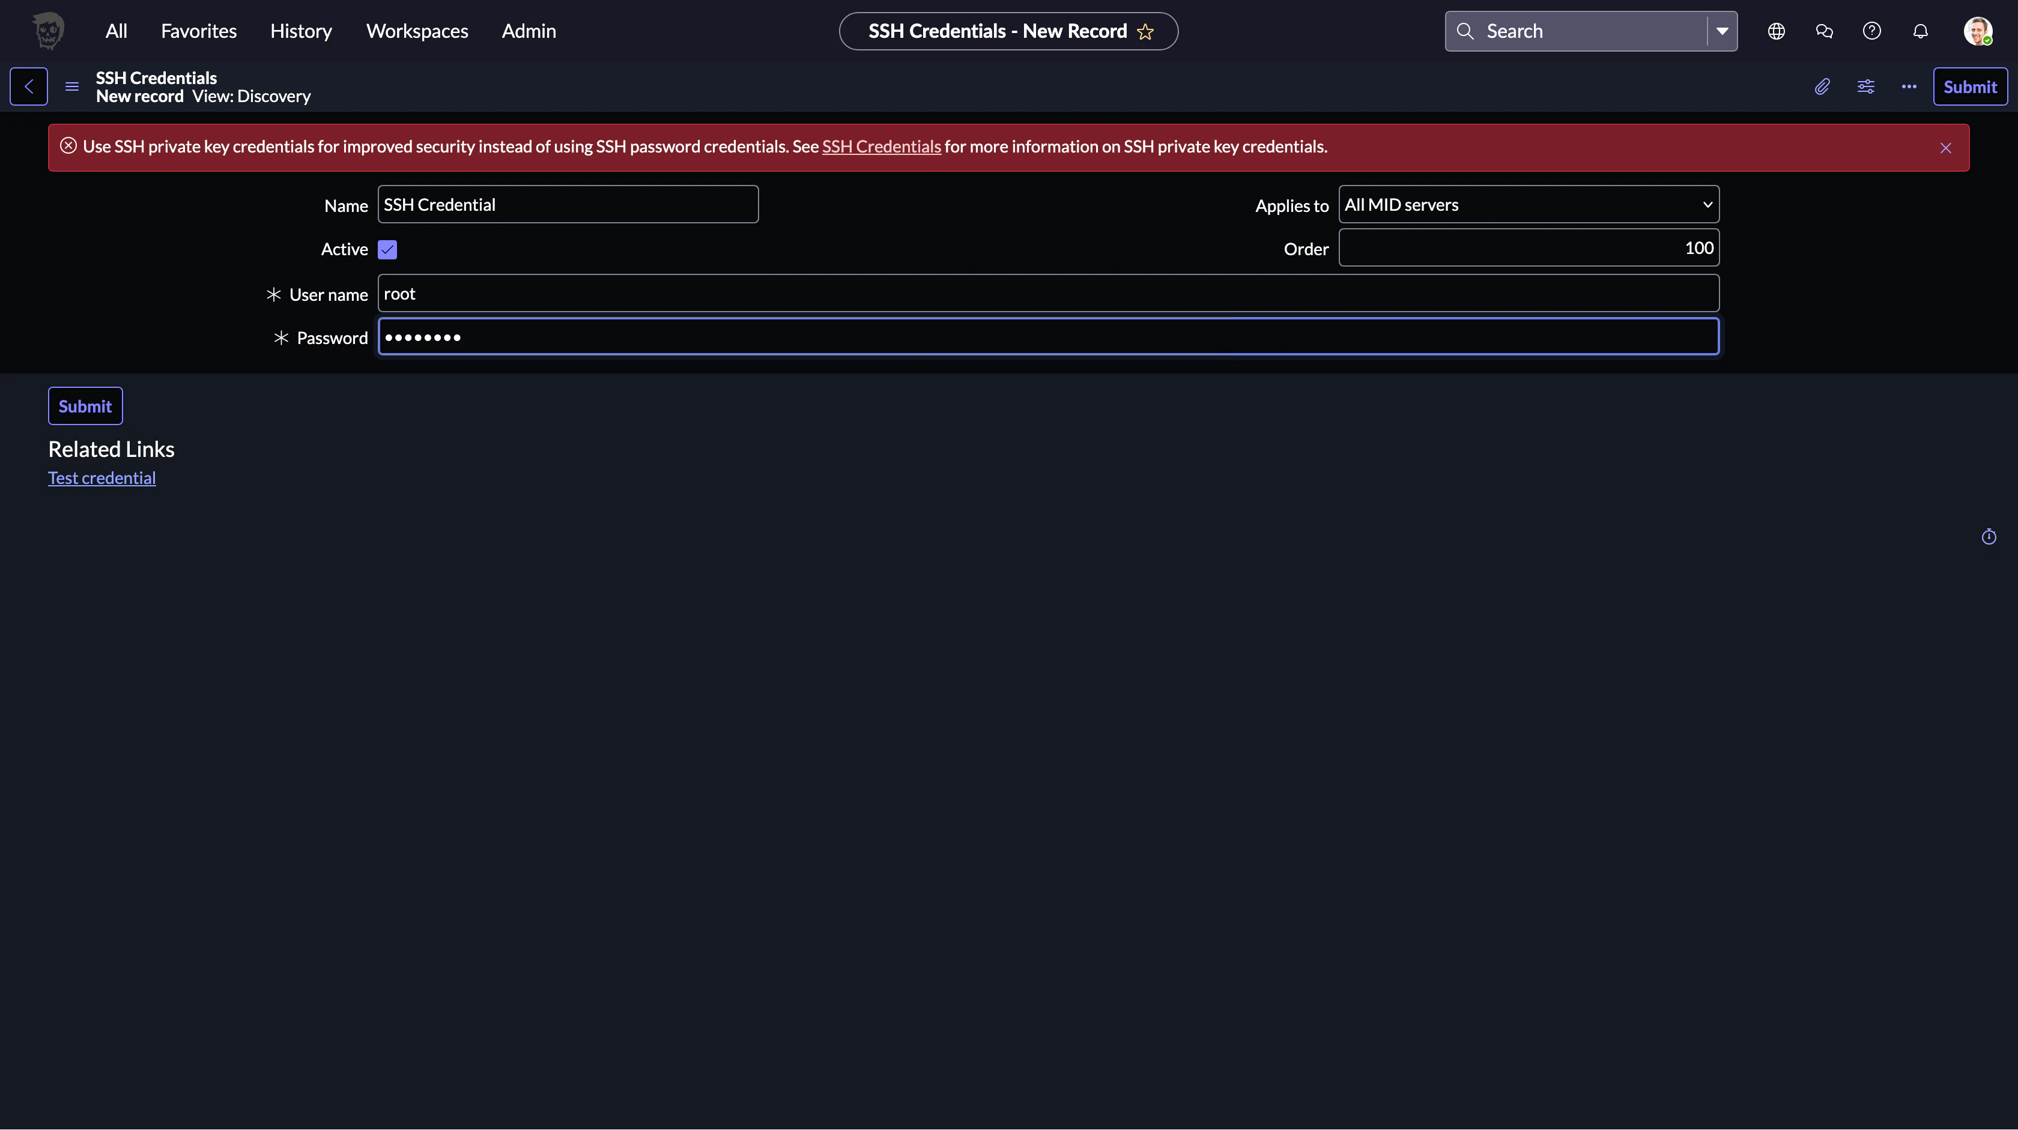Viewport: 2018px width, 1130px height.
Task: Go back using the left arrow button
Action: 29,86
